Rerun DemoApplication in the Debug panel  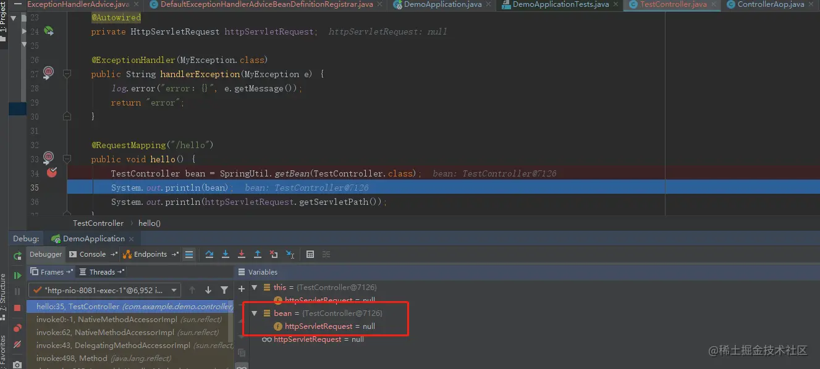click(17, 255)
